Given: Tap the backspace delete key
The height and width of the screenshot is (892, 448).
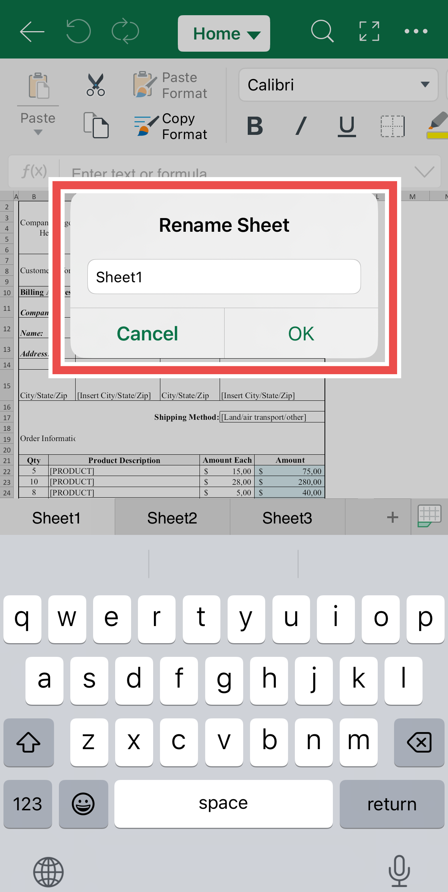Looking at the screenshot, I should [x=419, y=742].
